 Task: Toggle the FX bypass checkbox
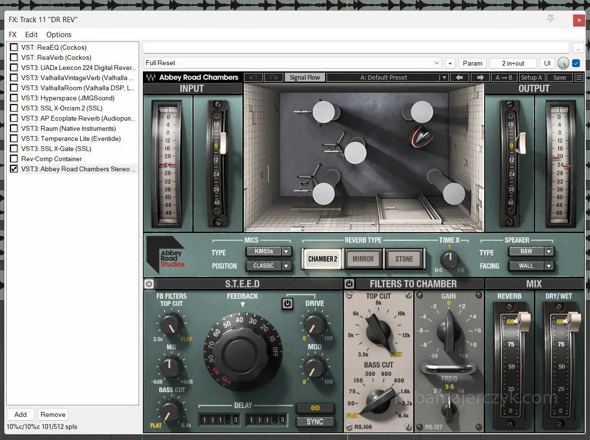click(576, 63)
